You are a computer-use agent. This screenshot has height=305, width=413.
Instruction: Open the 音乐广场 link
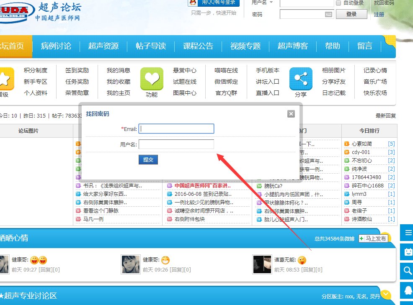[375, 82]
